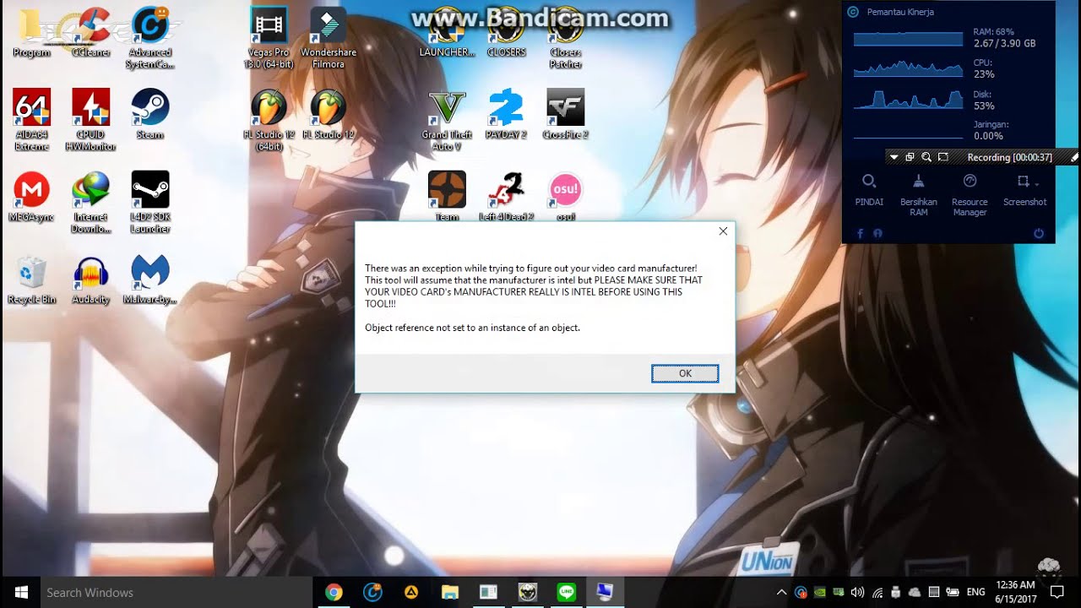
Task: Click Bandicam rectangle select icon
Action: coord(943,157)
